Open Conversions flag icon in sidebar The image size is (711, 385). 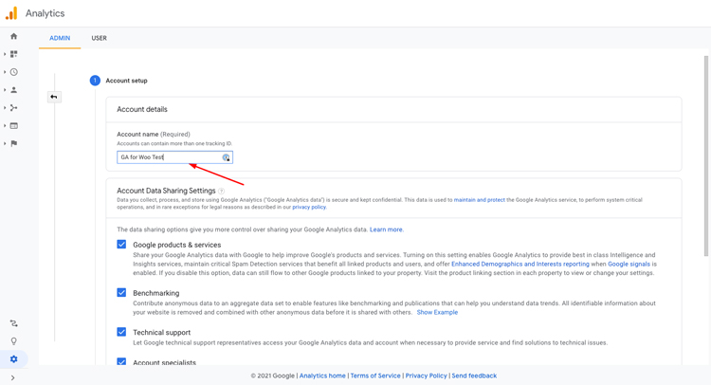point(13,143)
